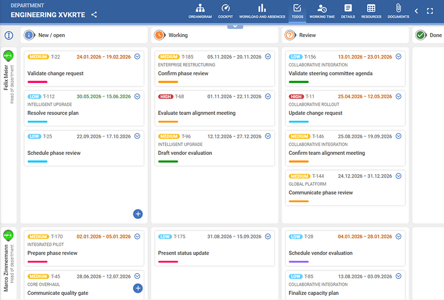The image size is (444, 300).
Task: Click date range 24.01.2026 - 19.02.2026
Action: point(104,57)
